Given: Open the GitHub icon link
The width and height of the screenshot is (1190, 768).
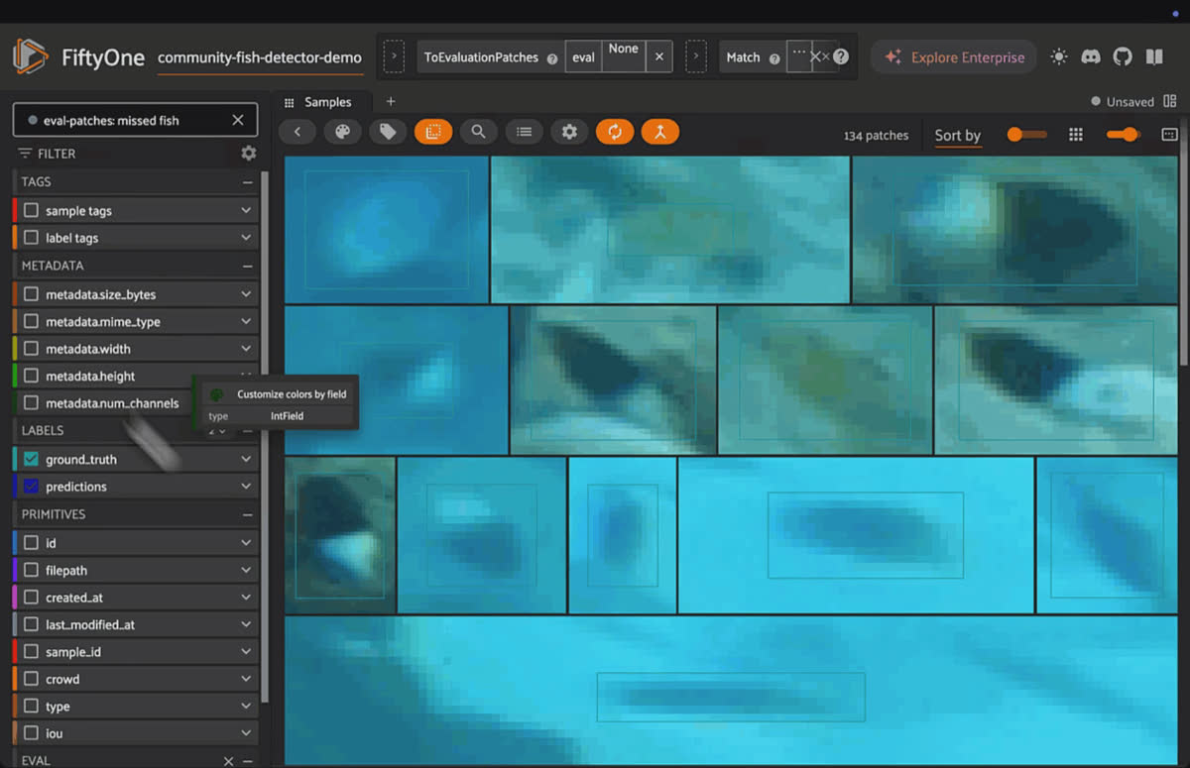Looking at the screenshot, I should (x=1123, y=56).
